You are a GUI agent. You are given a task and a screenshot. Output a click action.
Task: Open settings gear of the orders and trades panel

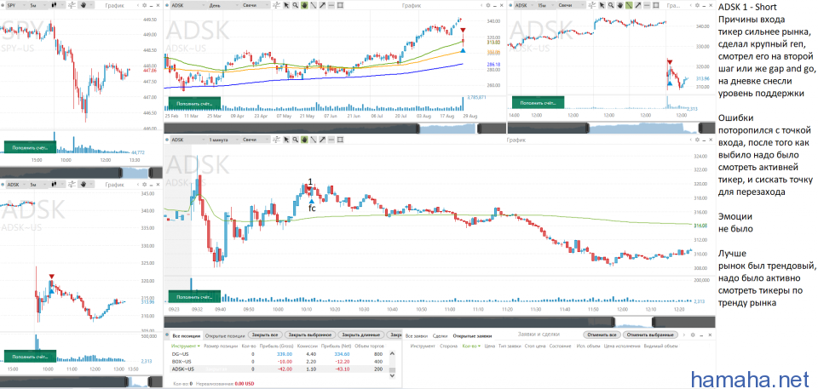pos(693,335)
